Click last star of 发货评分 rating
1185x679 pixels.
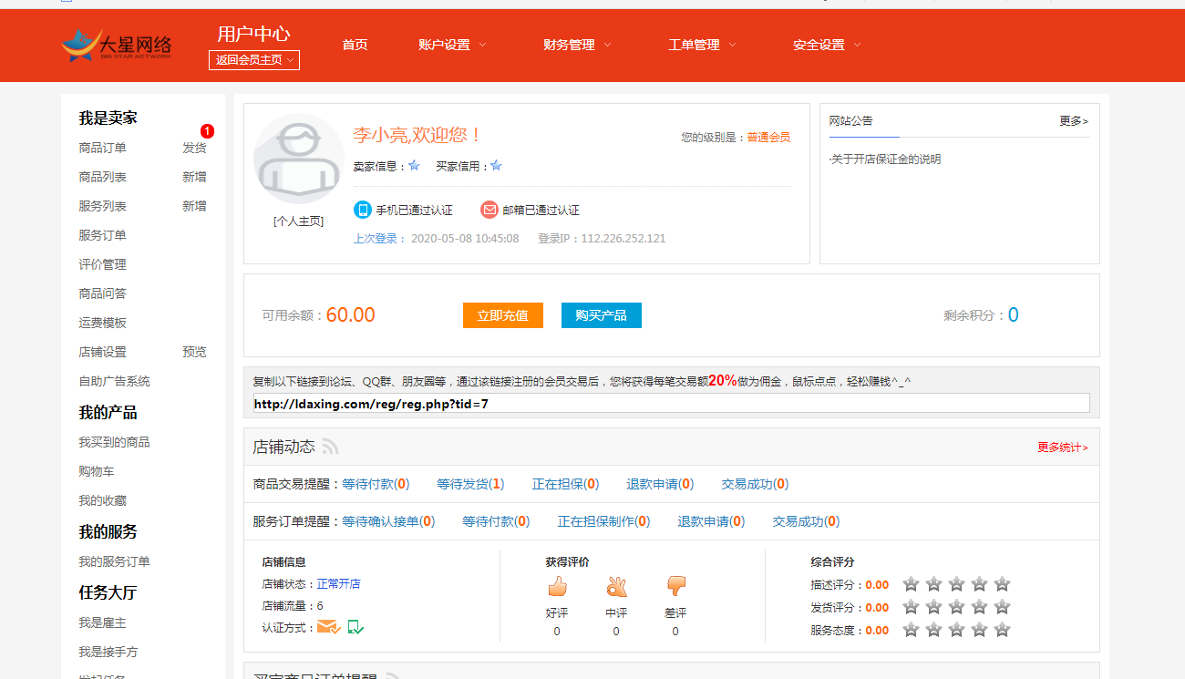click(x=1002, y=607)
